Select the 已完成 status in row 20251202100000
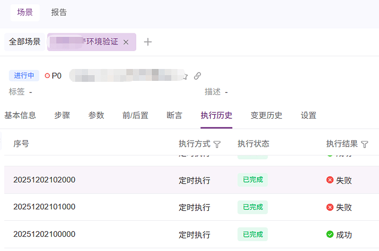 pos(252,235)
